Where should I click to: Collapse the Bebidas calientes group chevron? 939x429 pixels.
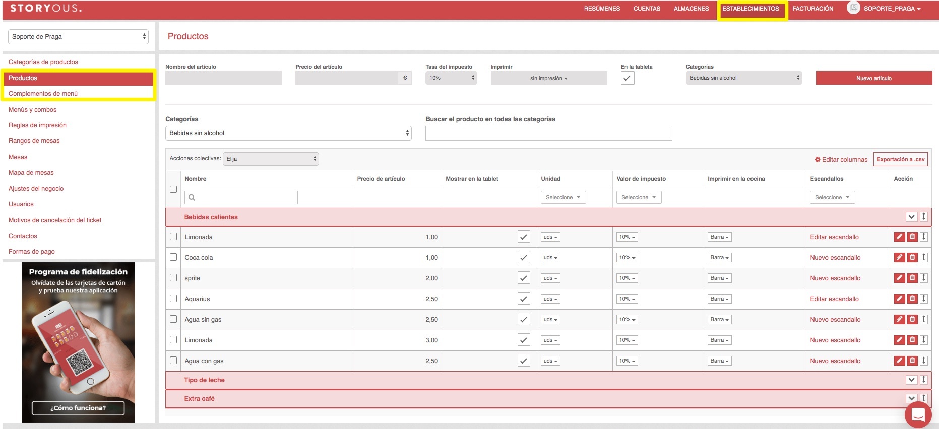coord(911,217)
